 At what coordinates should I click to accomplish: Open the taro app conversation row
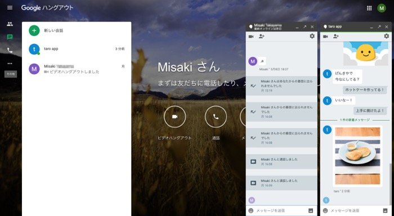77,49
